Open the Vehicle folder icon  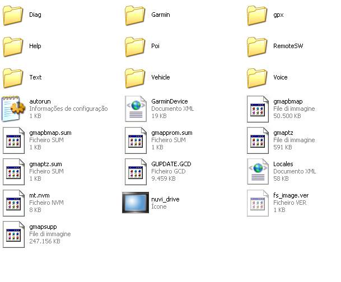[135, 78]
